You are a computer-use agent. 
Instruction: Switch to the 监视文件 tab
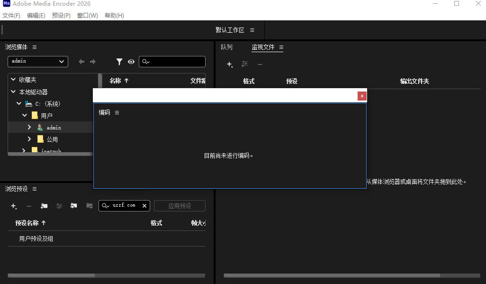click(x=263, y=47)
